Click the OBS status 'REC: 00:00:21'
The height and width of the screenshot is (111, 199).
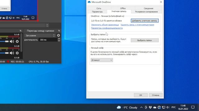pyautogui.click(x=17, y=62)
